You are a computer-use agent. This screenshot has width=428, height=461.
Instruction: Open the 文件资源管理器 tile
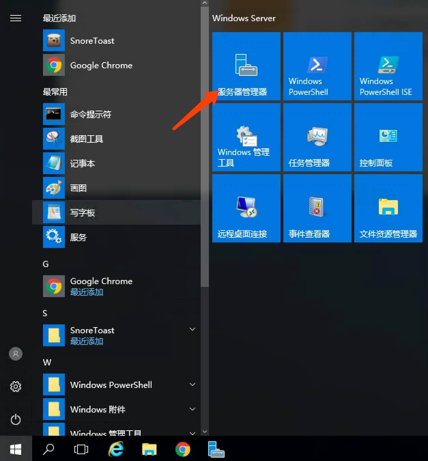pyautogui.click(x=388, y=208)
